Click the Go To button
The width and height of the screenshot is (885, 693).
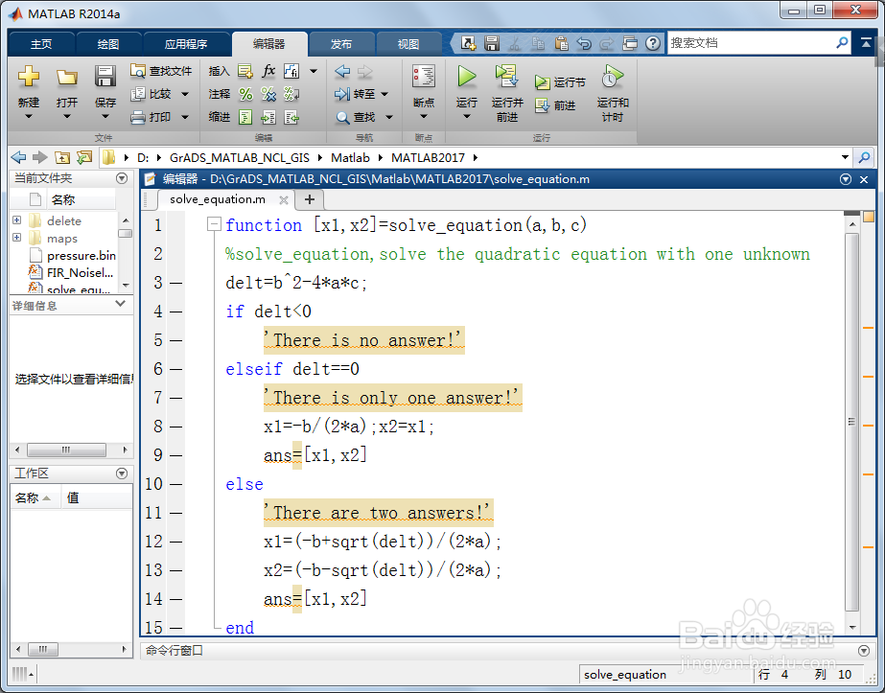coord(356,94)
